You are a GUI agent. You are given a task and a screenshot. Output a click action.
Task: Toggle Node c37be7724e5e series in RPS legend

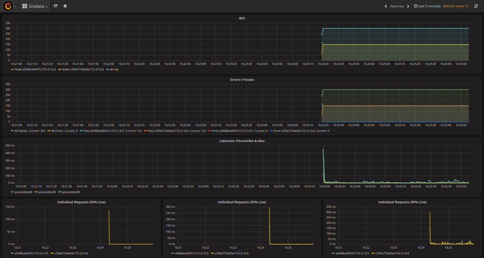coord(83,70)
